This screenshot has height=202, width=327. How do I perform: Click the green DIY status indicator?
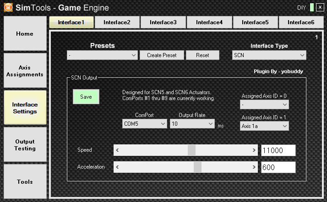tap(312, 7)
